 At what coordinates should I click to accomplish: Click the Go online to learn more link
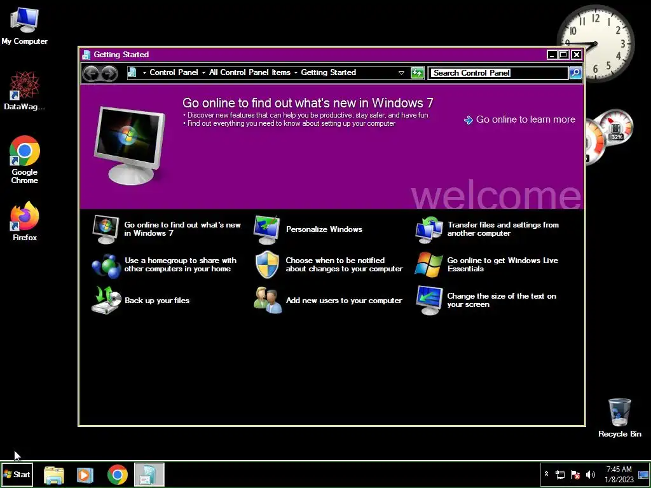[525, 119]
